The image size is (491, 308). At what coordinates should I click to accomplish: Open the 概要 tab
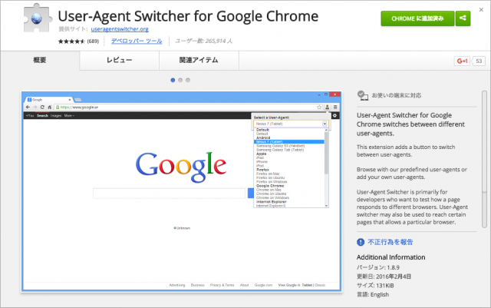pos(41,61)
